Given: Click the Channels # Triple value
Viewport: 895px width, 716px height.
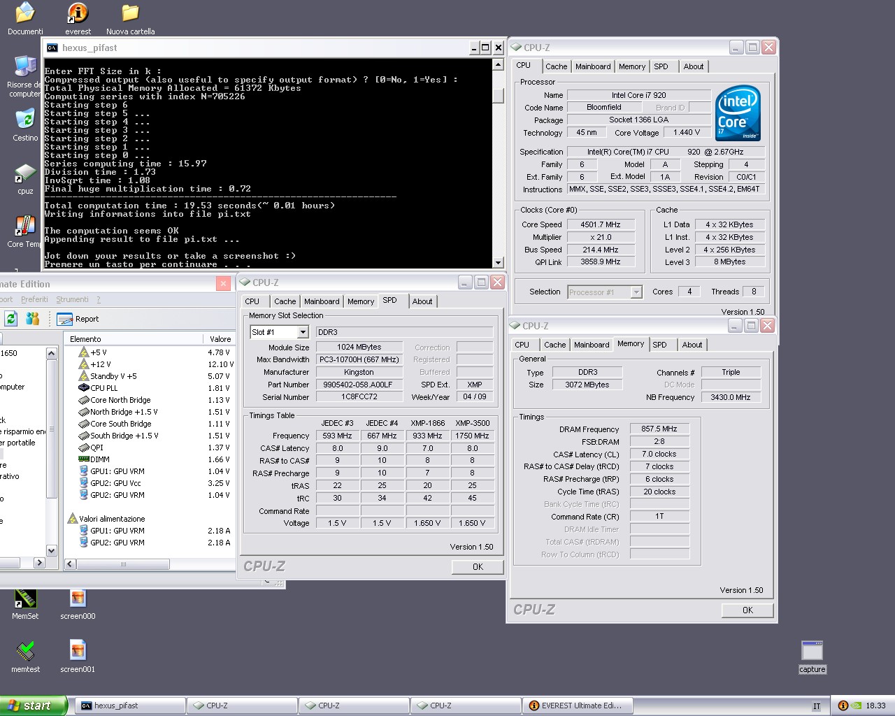Looking at the screenshot, I should [x=731, y=372].
